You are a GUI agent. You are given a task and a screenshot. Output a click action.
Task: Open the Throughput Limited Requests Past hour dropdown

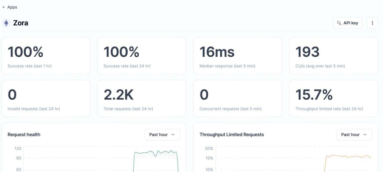click(354, 135)
